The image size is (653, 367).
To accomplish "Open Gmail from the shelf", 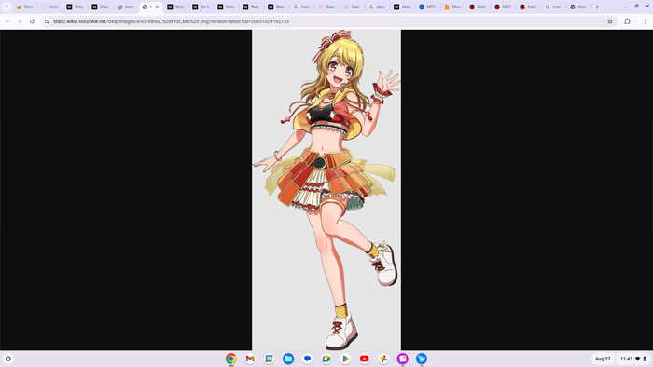I will (250, 359).
